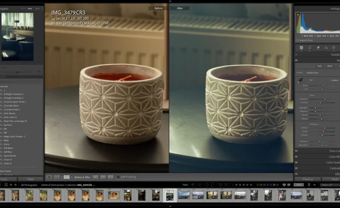Viewport: 340px width, 208px height.
Task: Apply the Cinematic Black preset
Action: pyautogui.click(x=11, y=106)
